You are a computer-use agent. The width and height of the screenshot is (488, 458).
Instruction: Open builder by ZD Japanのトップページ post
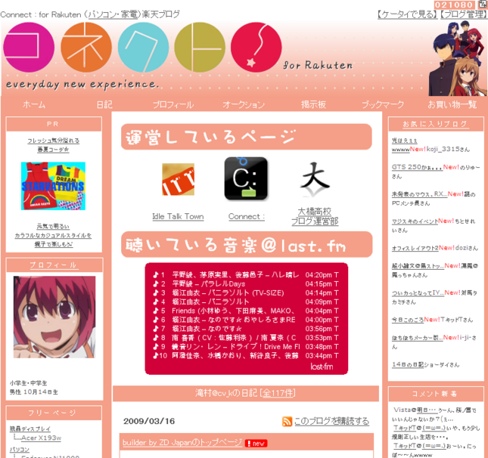click(x=182, y=442)
